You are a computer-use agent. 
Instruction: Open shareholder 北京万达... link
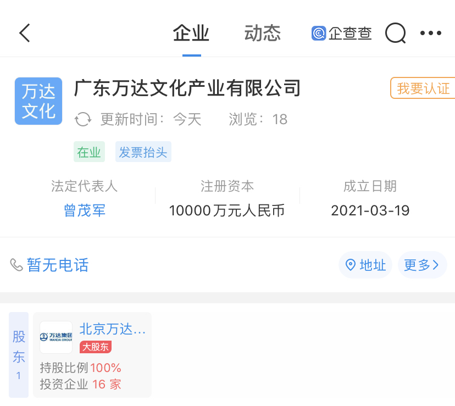tap(113, 329)
